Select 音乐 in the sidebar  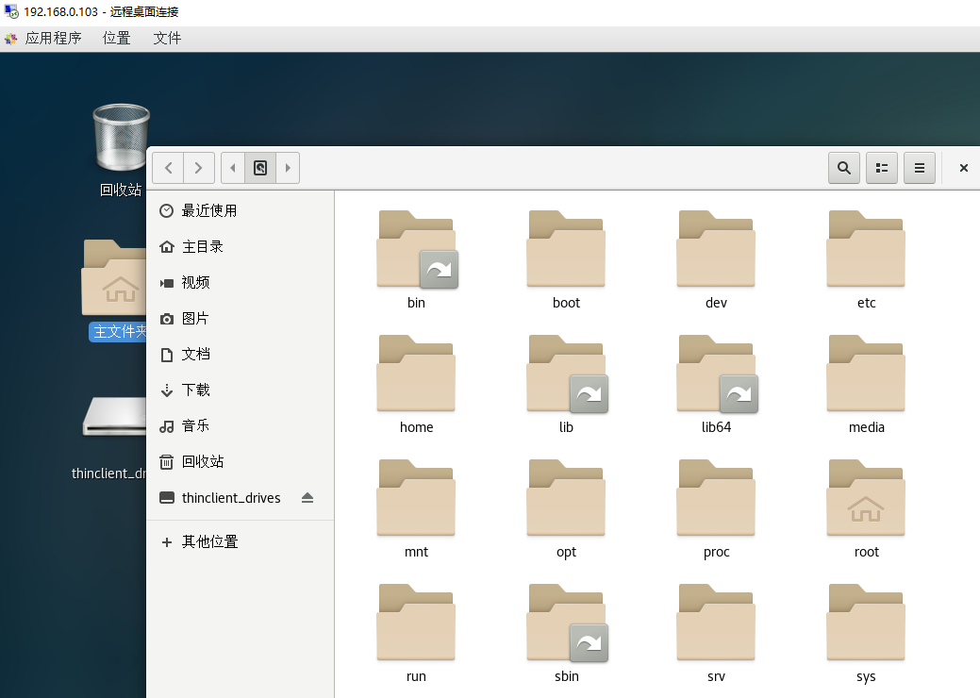[x=195, y=425]
